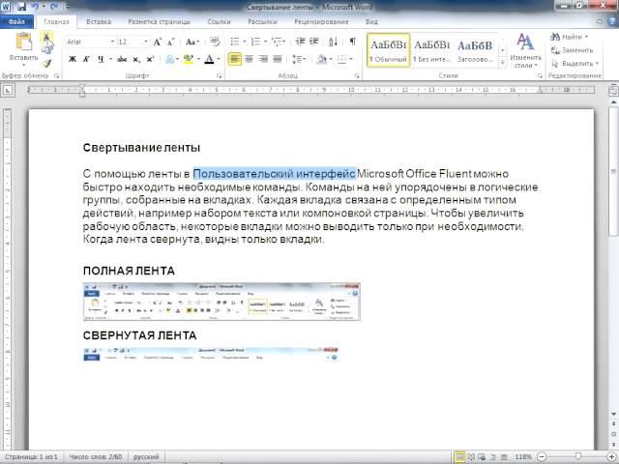Open borders dropdown in paragraph group
The image size is (619, 464).
coord(350,59)
